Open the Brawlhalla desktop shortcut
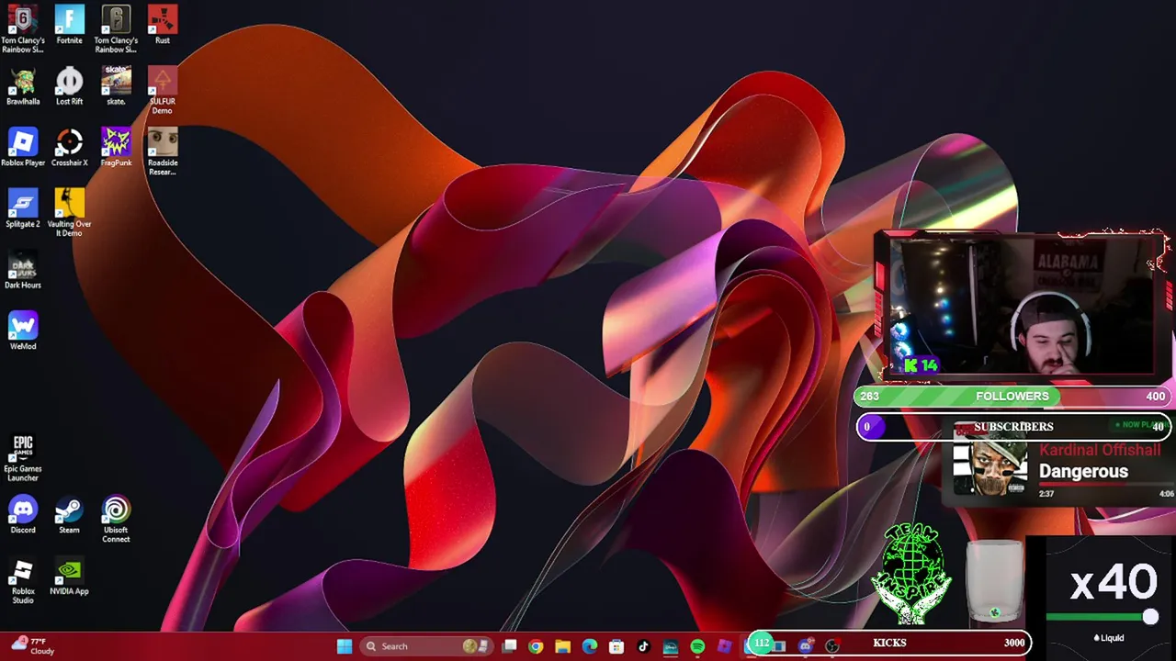Screen dimensions: 1176x661 coord(23,86)
